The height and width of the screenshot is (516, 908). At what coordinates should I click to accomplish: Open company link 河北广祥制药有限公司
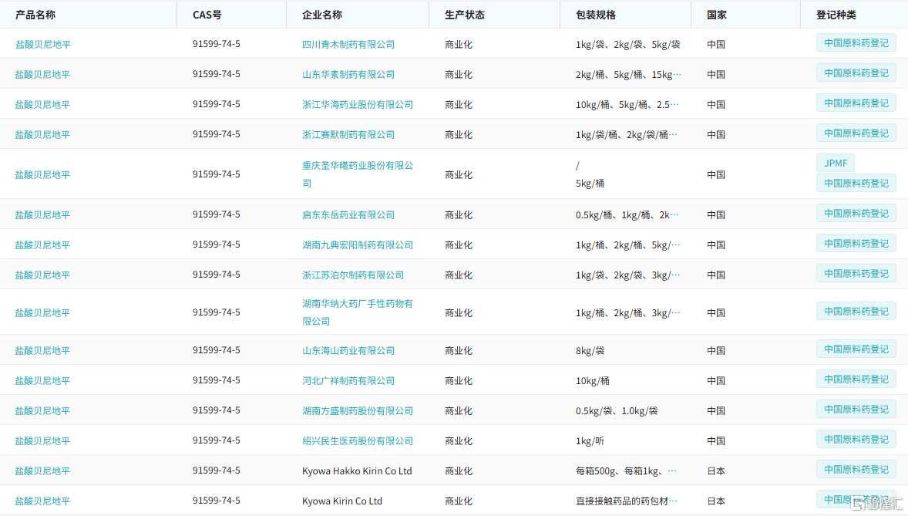348,381
